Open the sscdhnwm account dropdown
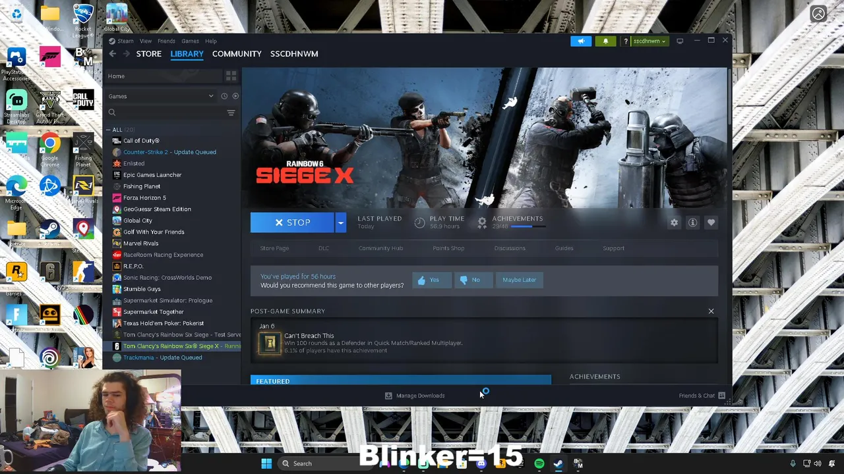The image size is (844, 474). point(649,41)
